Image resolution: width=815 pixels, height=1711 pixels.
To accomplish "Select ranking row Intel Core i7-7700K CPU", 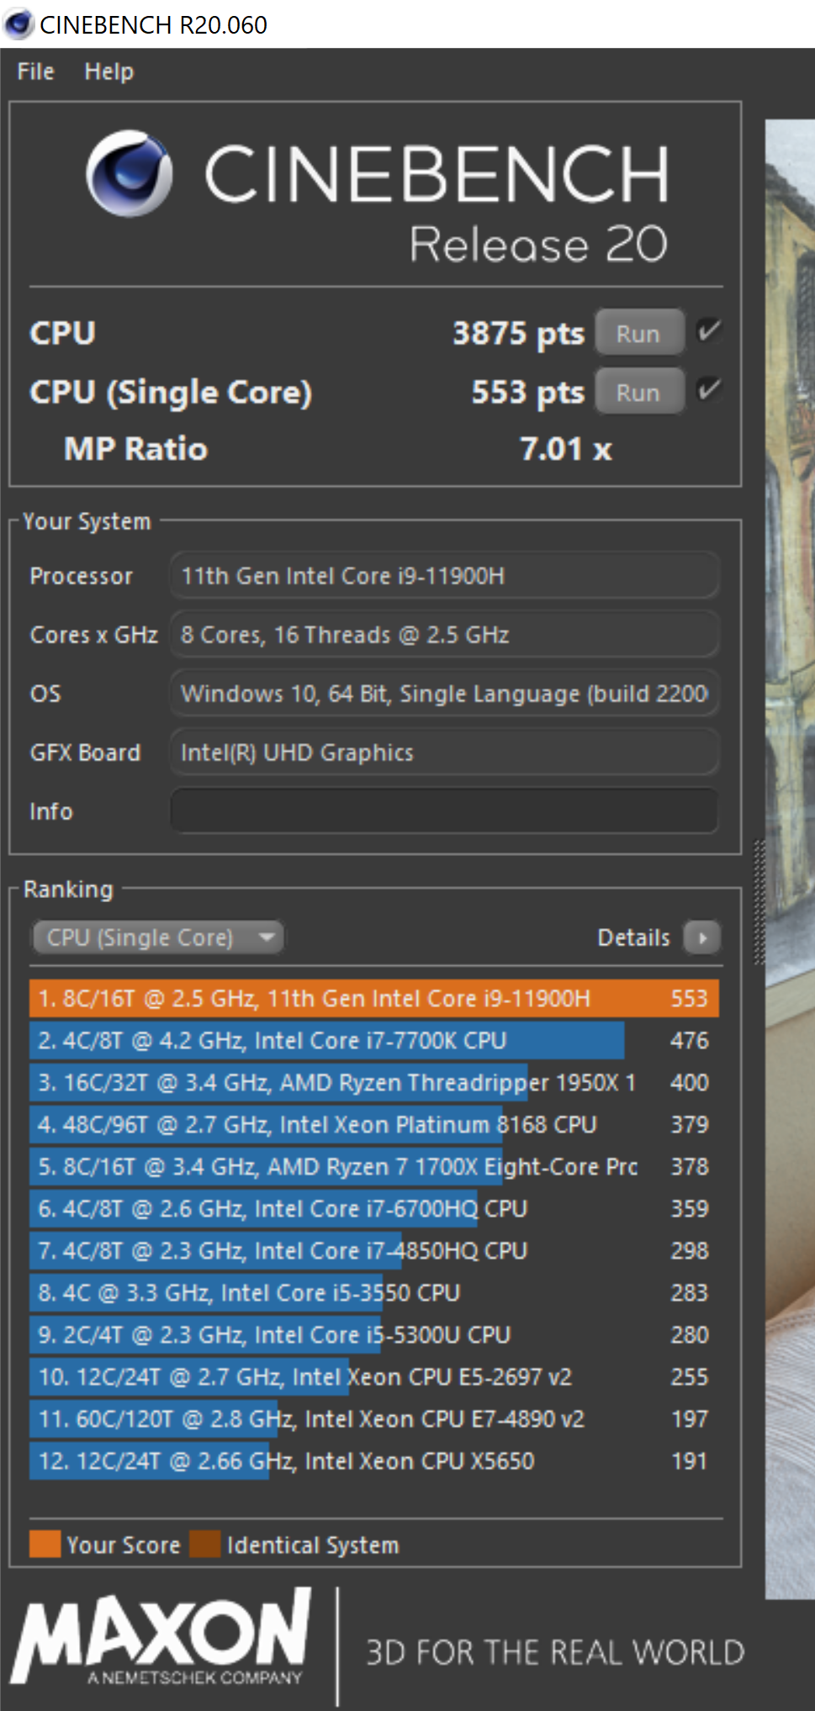I will [x=374, y=1040].
